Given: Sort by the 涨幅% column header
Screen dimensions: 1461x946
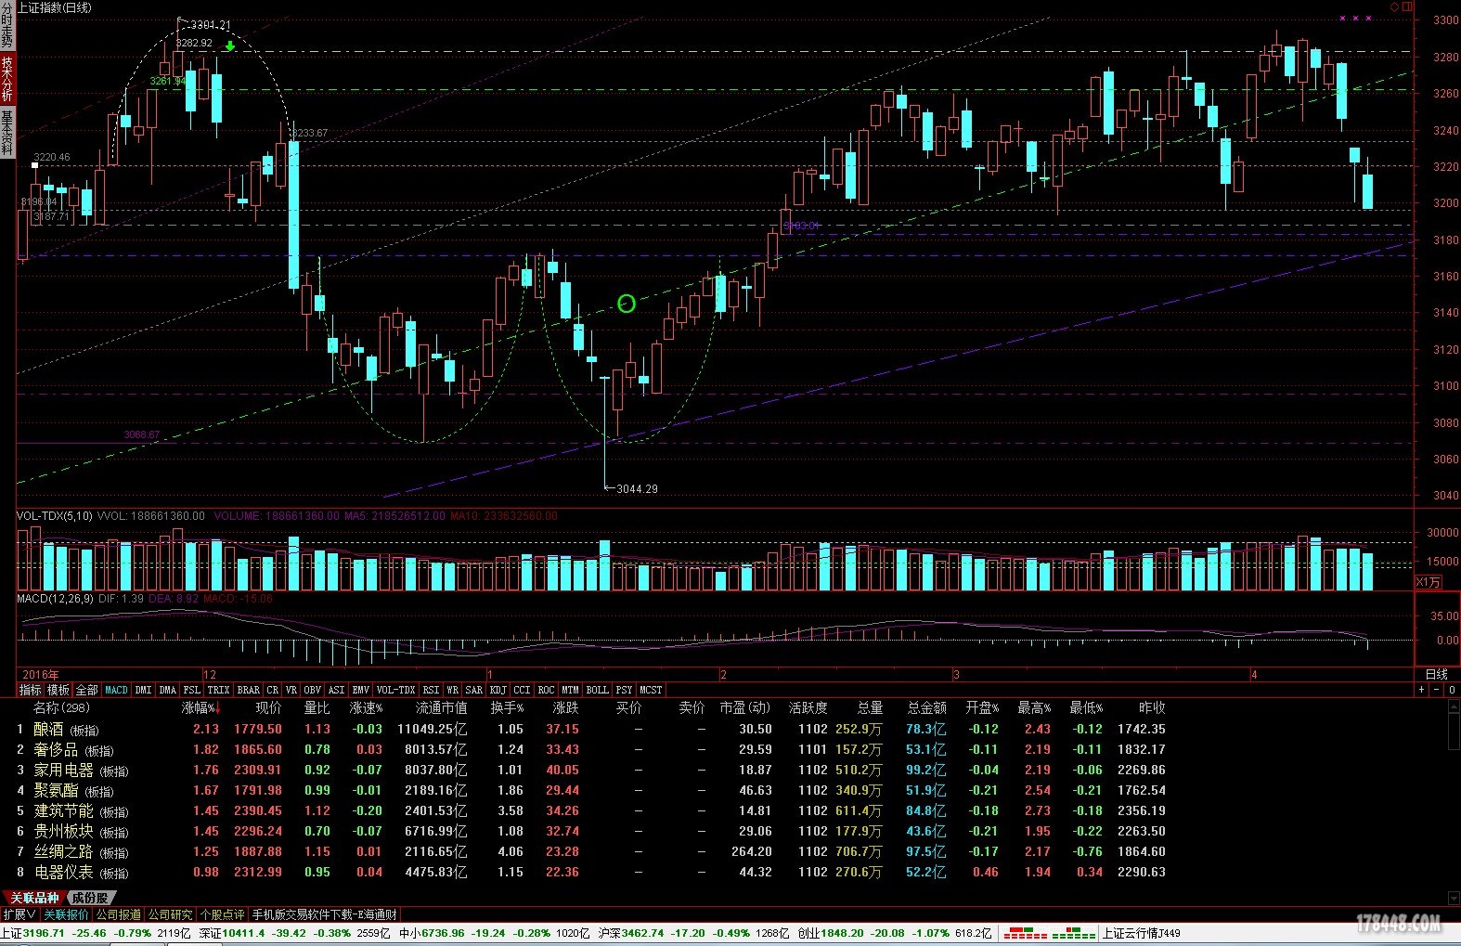Looking at the screenshot, I should [201, 707].
